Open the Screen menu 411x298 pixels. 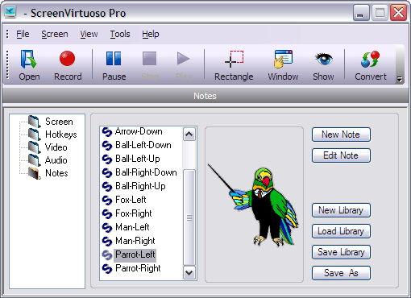tap(55, 34)
